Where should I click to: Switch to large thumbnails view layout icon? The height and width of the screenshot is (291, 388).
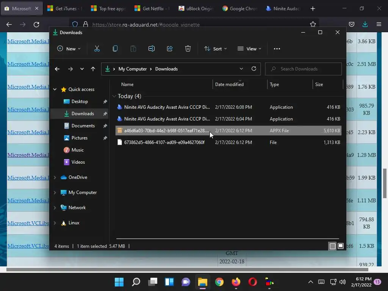pyautogui.click(x=341, y=246)
